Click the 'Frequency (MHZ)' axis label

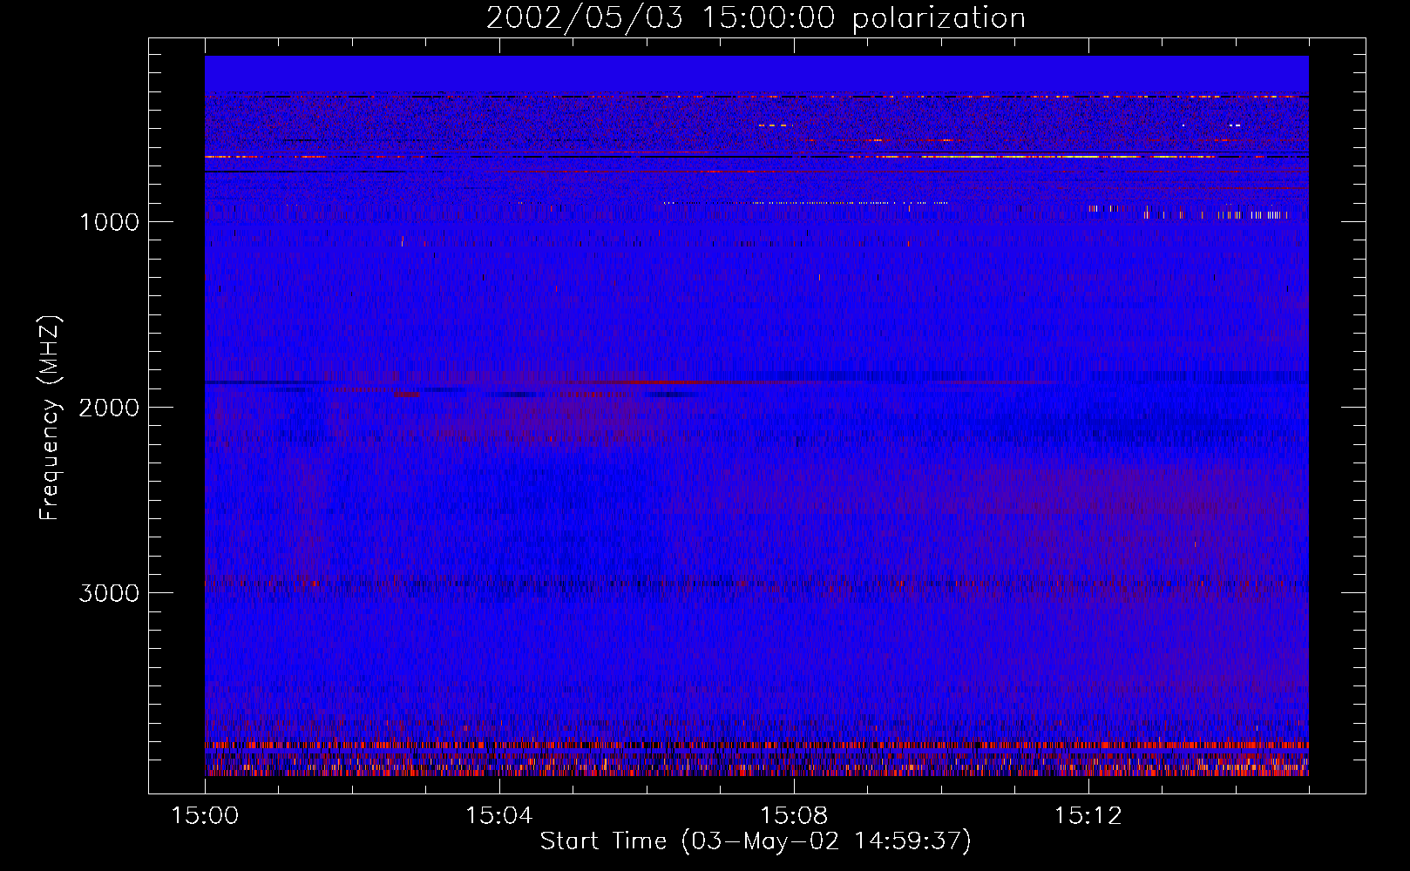point(51,418)
